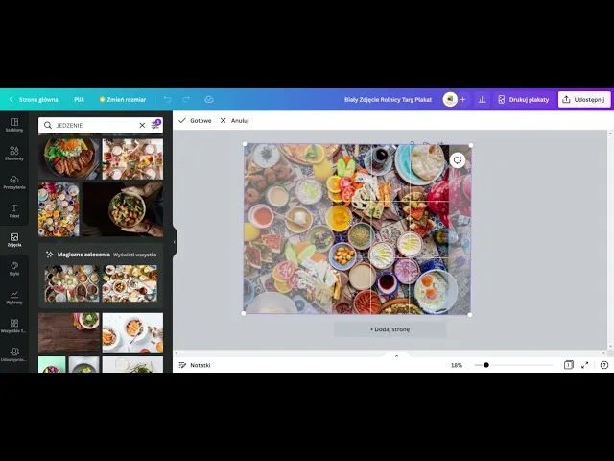
Task: Click the search magnifier icon
Action: tap(48, 125)
